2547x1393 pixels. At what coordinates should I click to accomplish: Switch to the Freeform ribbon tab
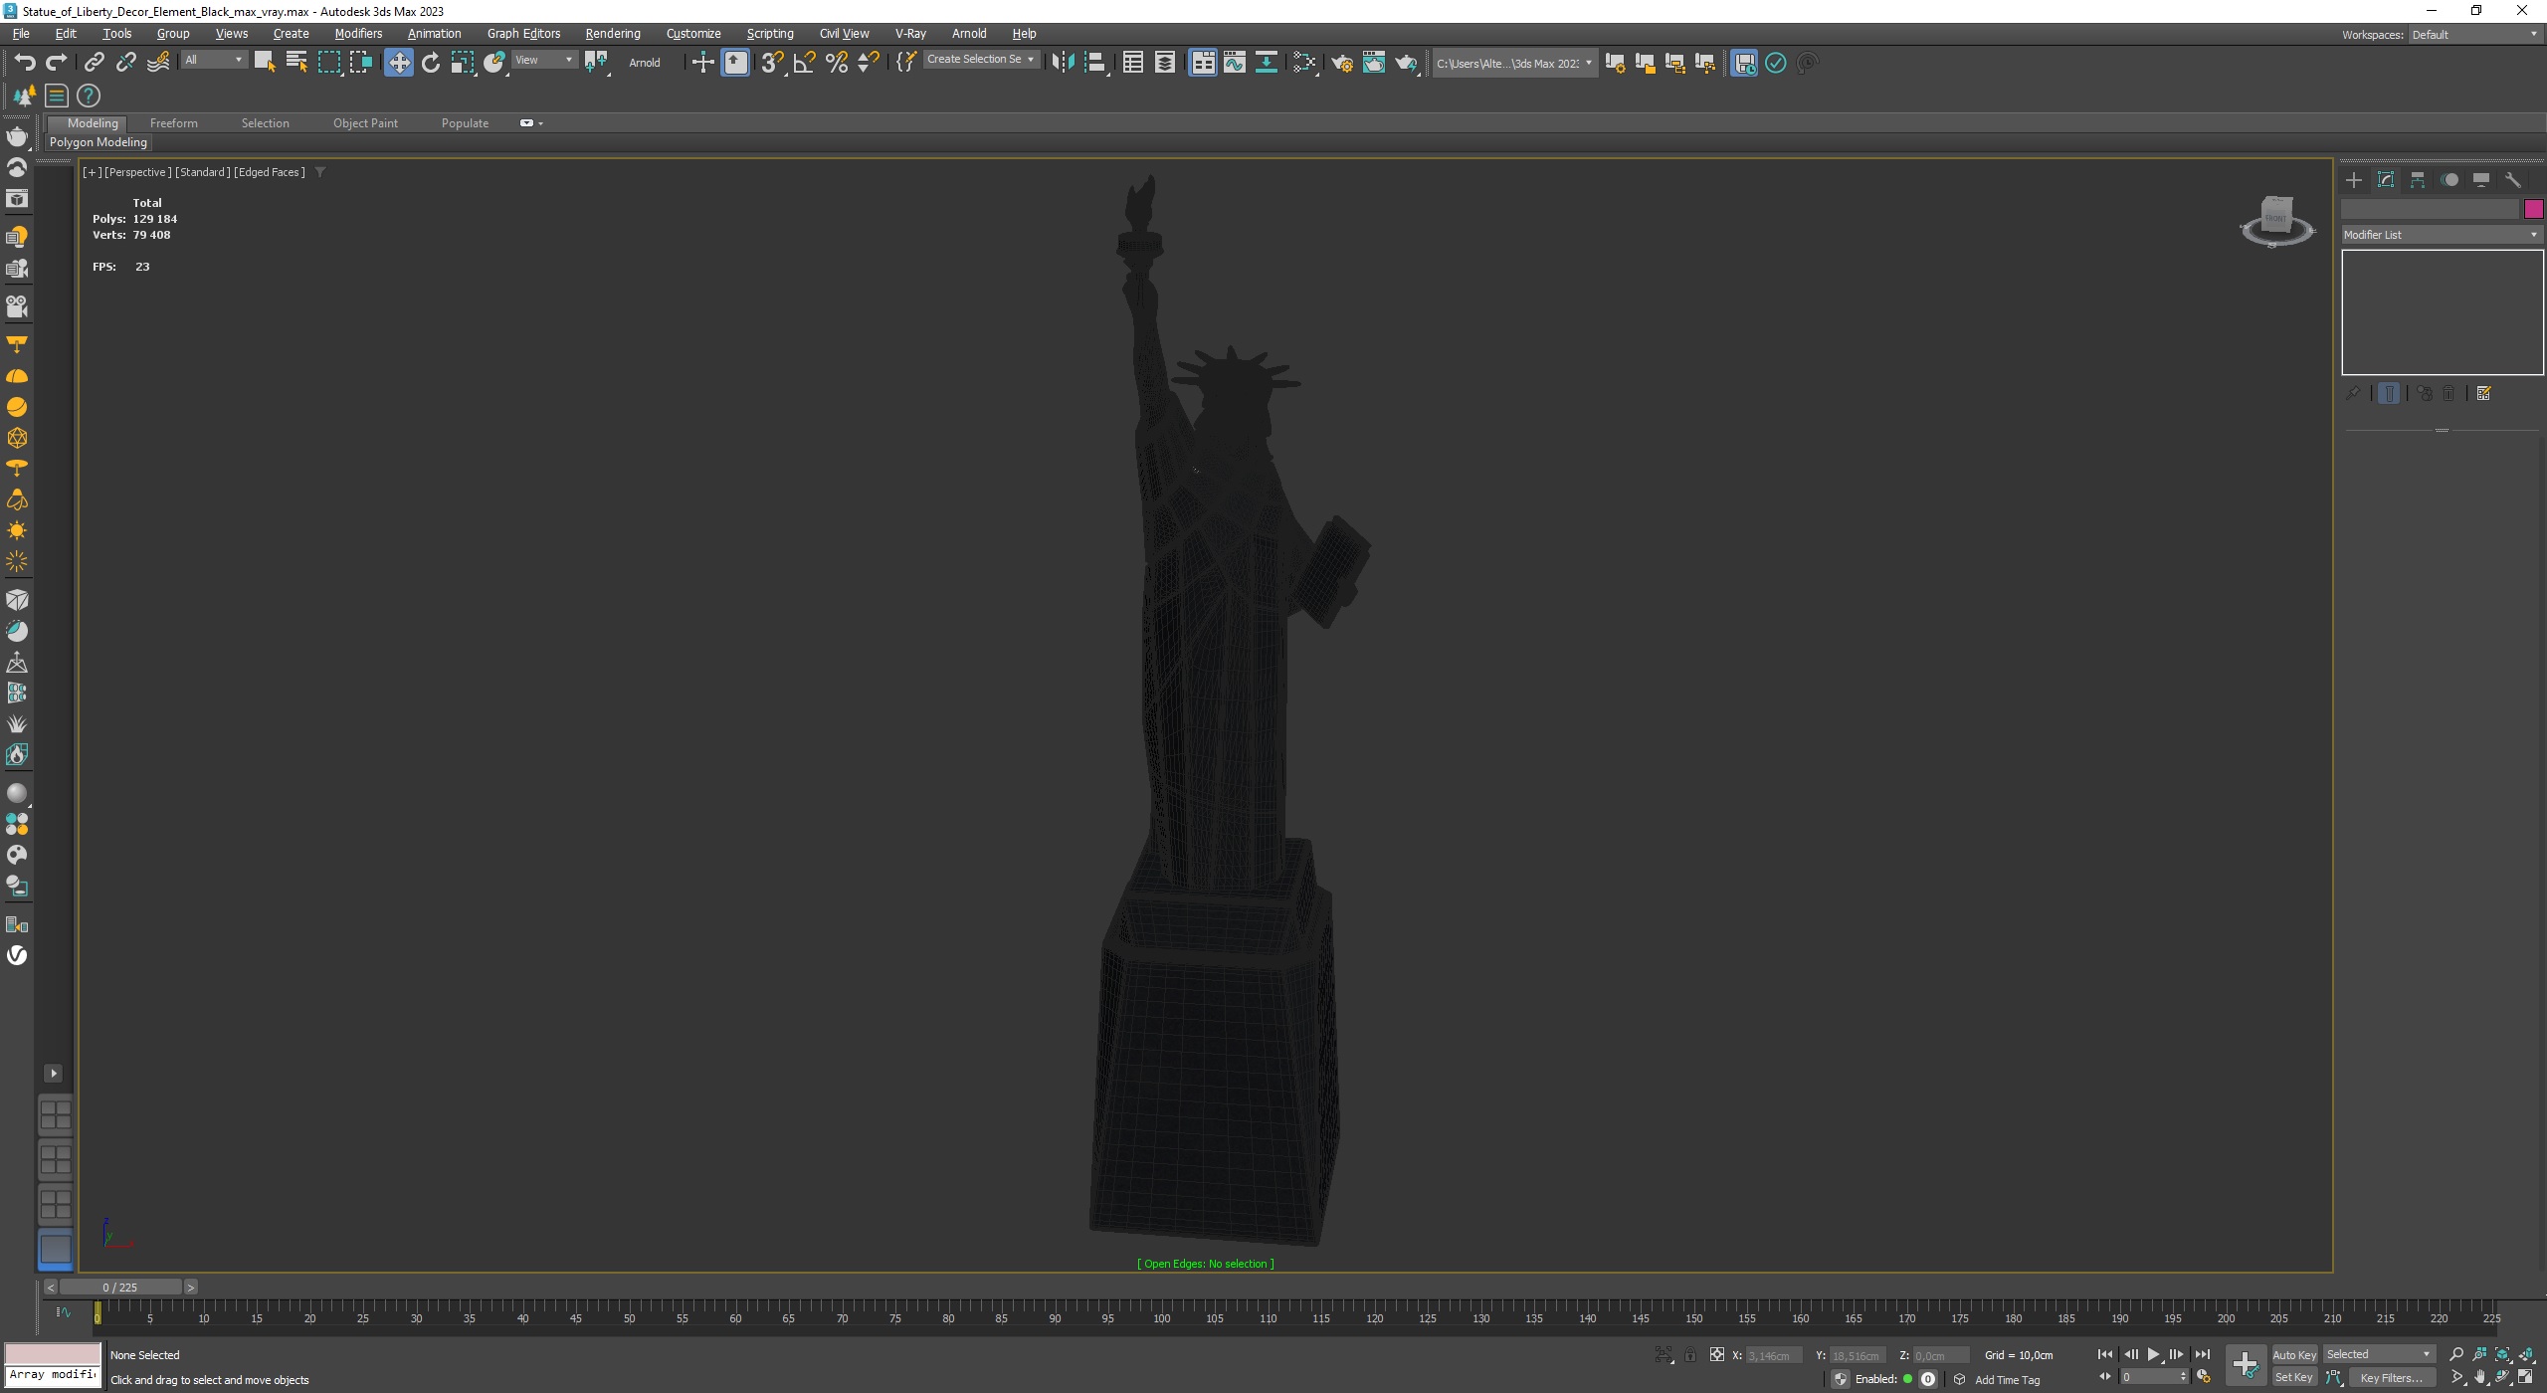174,123
